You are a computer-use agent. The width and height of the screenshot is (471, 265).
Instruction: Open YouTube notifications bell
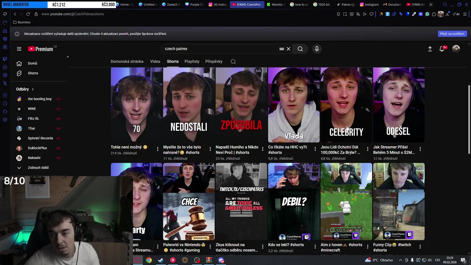(442, 49)
